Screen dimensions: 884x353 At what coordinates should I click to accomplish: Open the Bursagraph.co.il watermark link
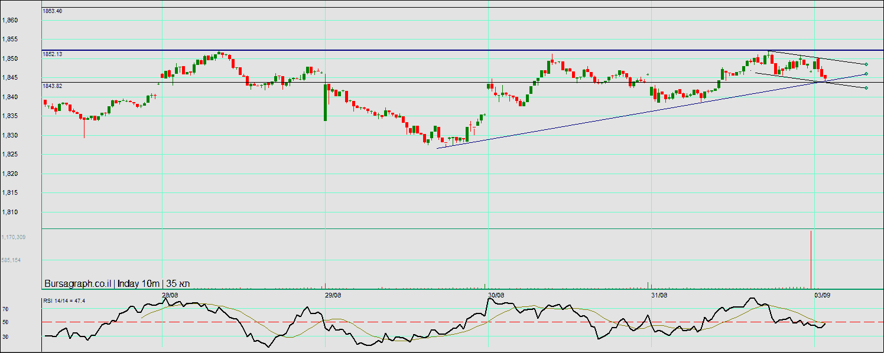tap(78, 283)
